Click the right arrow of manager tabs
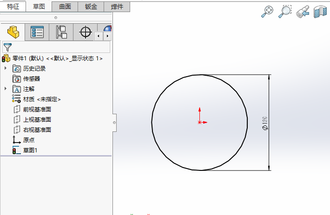This screenshot has width=330, height=215. coord(107,36)
